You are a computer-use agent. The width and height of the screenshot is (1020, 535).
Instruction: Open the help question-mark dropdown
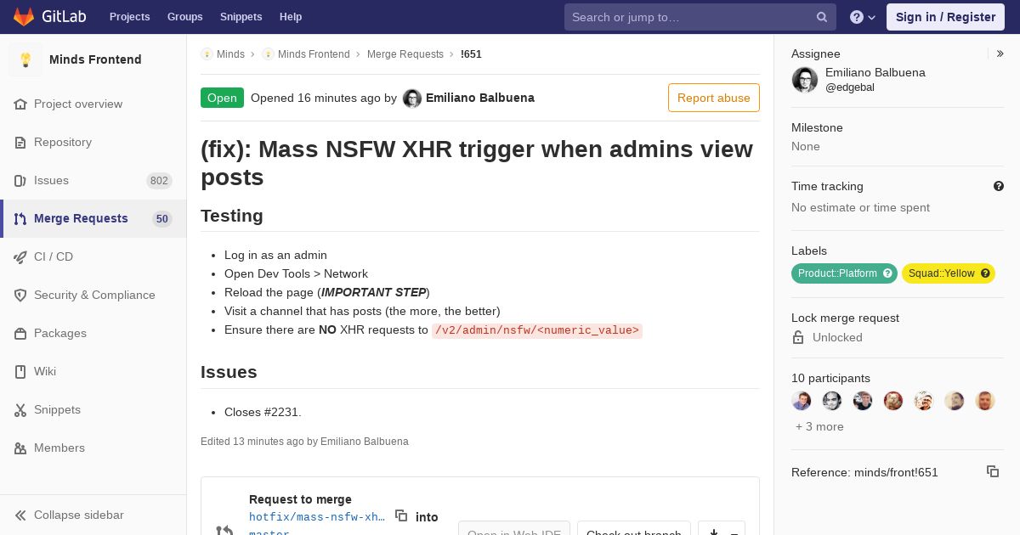[863, 17]
